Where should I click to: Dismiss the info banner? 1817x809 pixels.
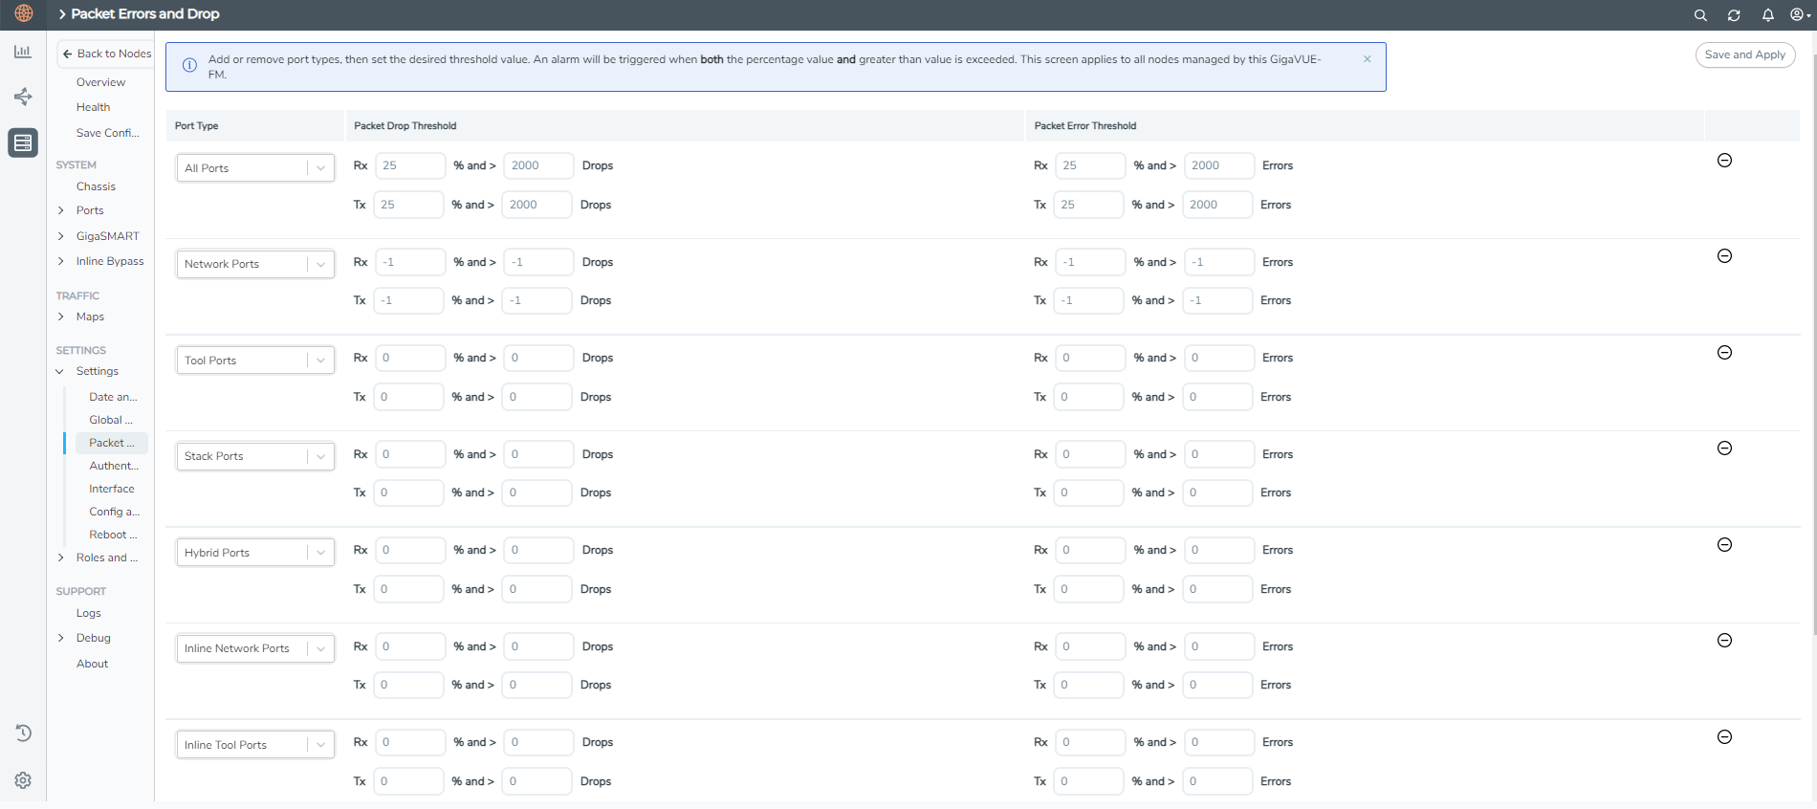coord(1367,59)
